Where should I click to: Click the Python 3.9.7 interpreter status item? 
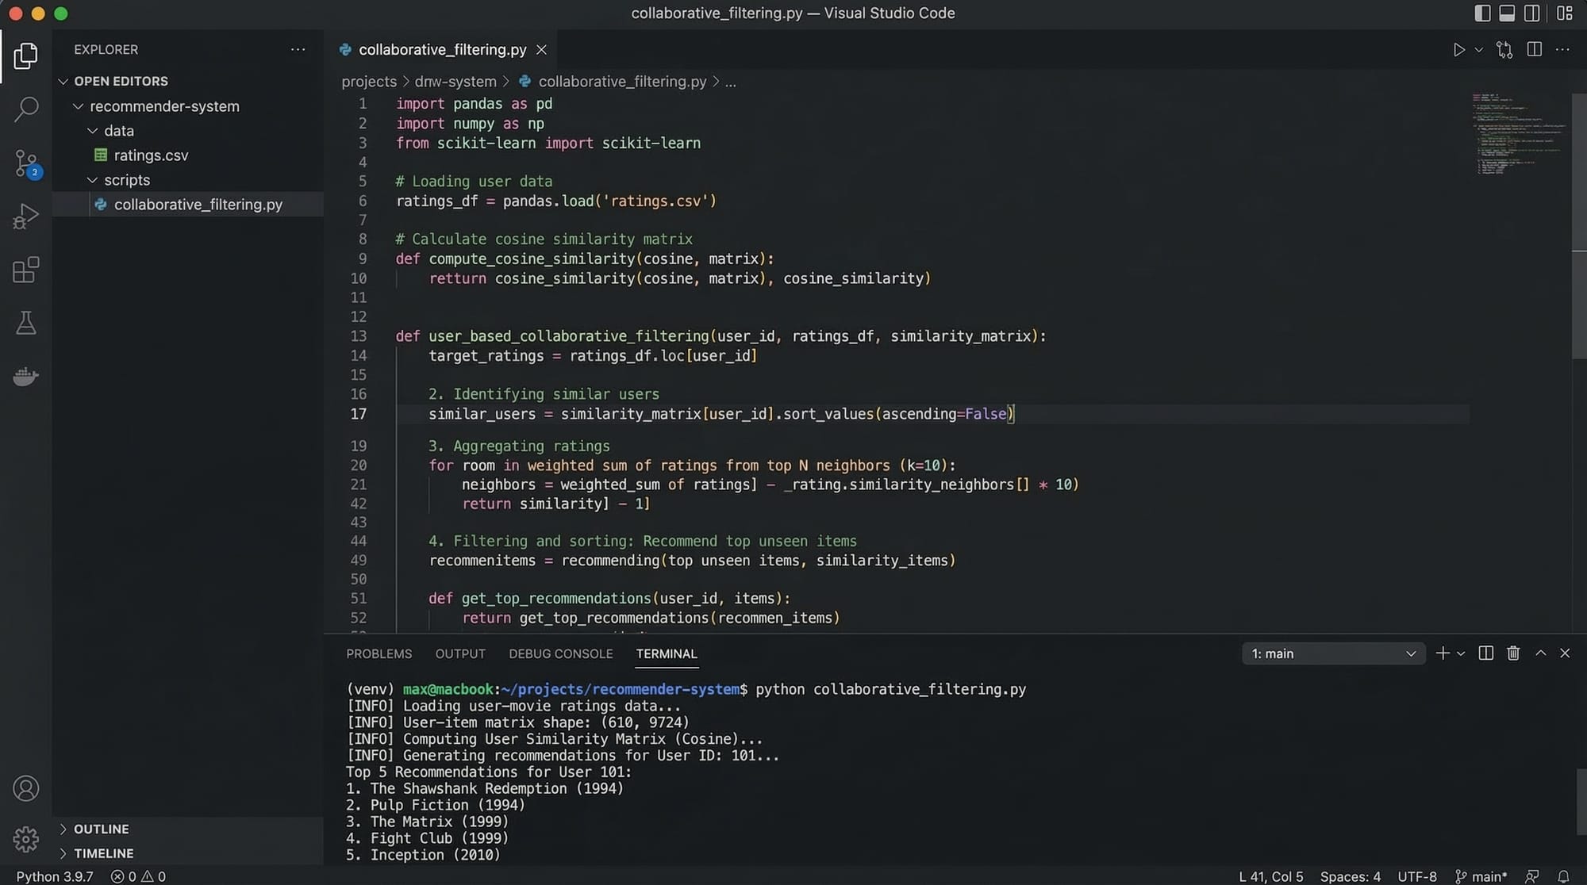55,876
